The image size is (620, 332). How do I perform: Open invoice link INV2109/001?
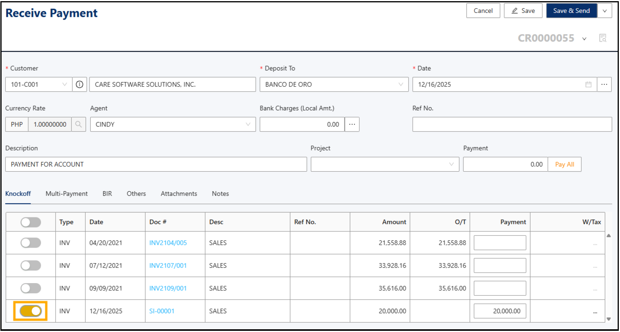pyautogui.click(x=168, y=288)
